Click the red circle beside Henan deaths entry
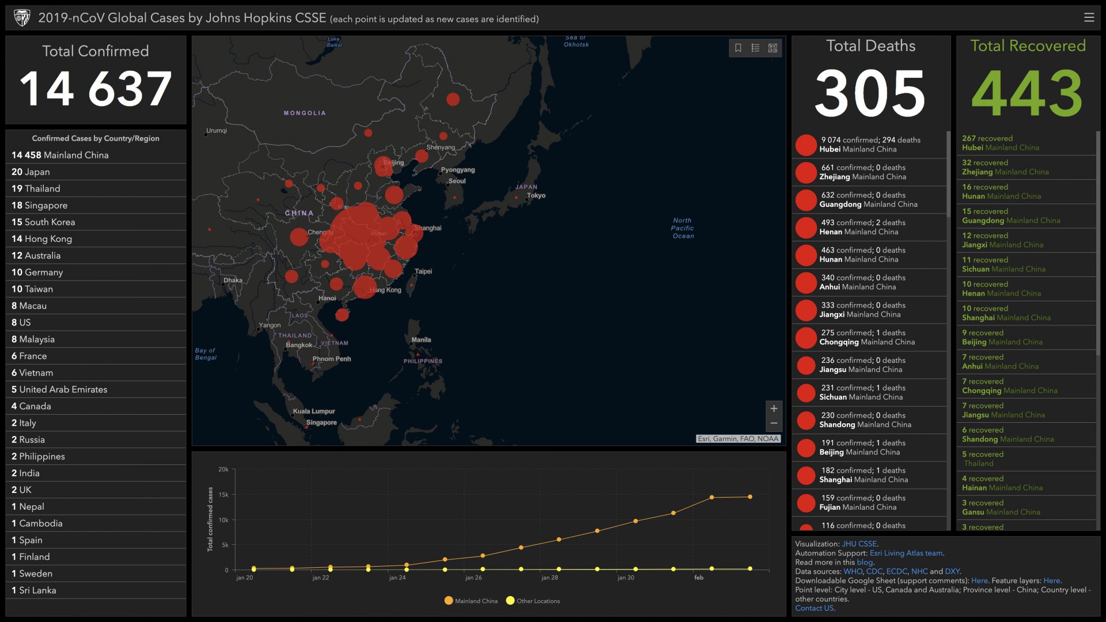 [x=806, y=227]
